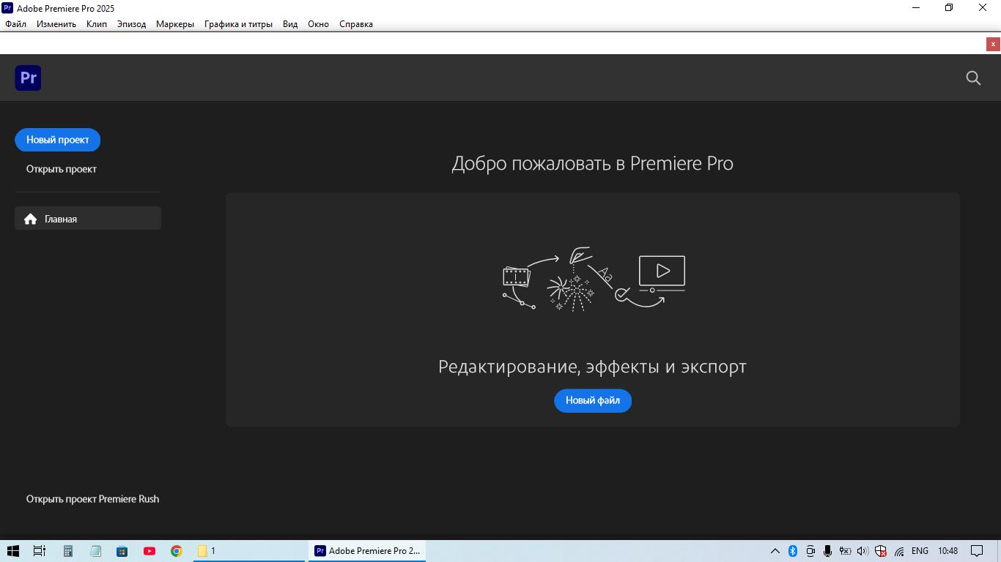1001x562 pixels.
Task: Open Task View on the taskbar
Action: click(x=40, y=551)
